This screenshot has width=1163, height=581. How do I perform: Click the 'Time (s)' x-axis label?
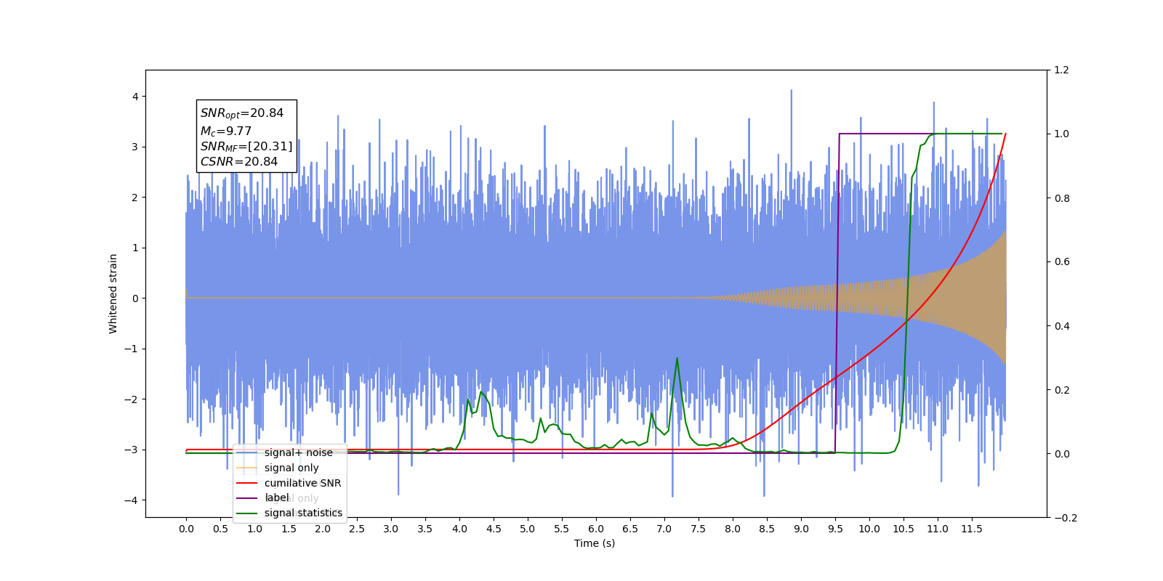tap(595, 543)
